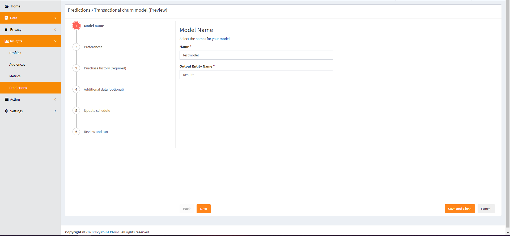Viewport: 510px width, 236px height.
Task: Click the Name field containing testmodel
Action: [x=256, y=55]
